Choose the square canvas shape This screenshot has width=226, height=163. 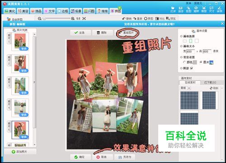click(197, 41)
